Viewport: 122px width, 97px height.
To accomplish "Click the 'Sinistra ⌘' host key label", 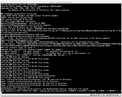I will pyautogui.click(x=114, y=95).
